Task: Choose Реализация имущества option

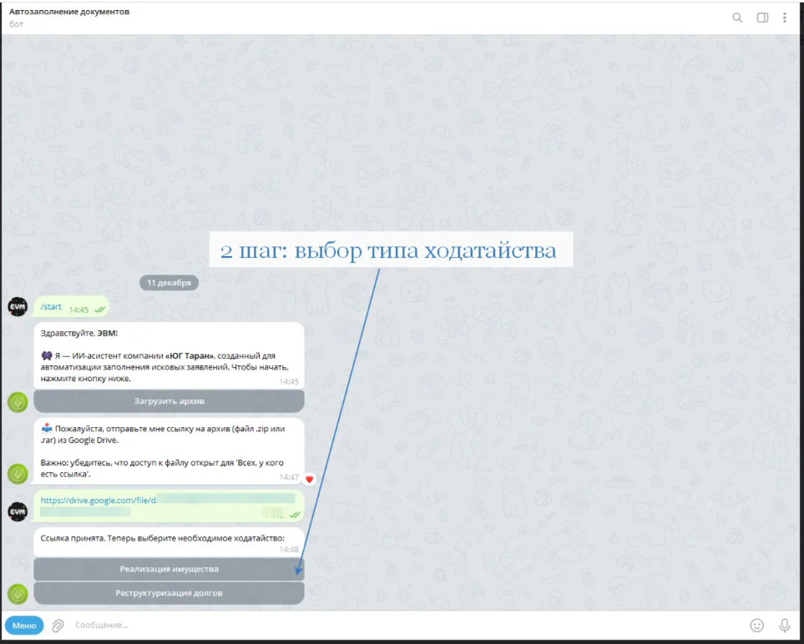Action: 169,569
